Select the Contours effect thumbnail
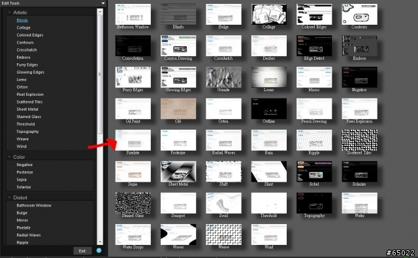 point(360,14)
